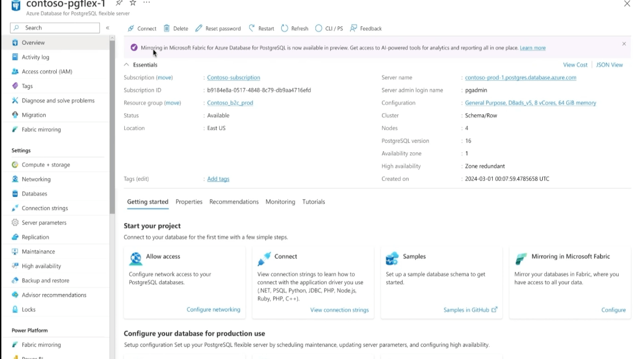This screenshot has height=359, width=638.
Task: Open the server name postgres.database.azure.com link
Action: click(x=520, y=77)
